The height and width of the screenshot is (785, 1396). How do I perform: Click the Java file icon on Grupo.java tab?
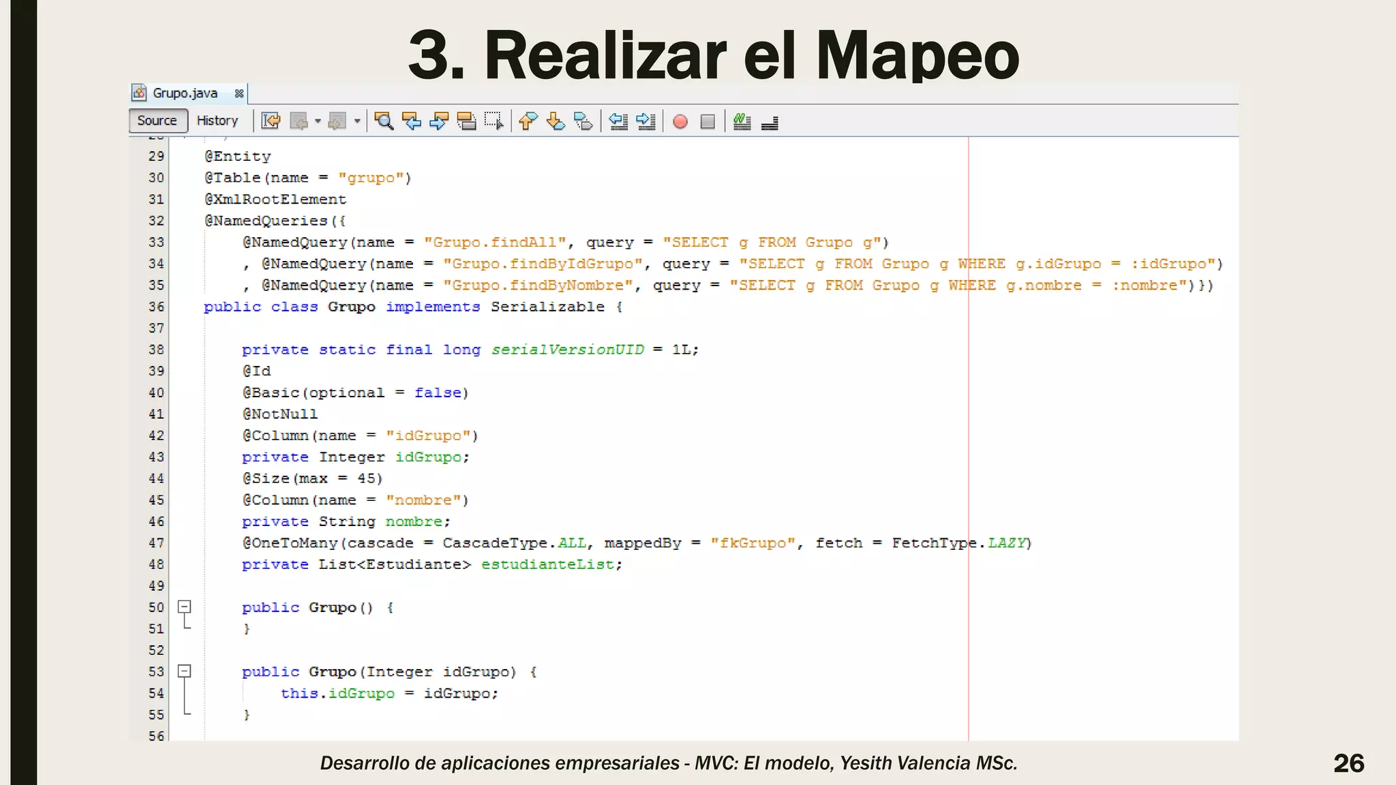[139, 93]
